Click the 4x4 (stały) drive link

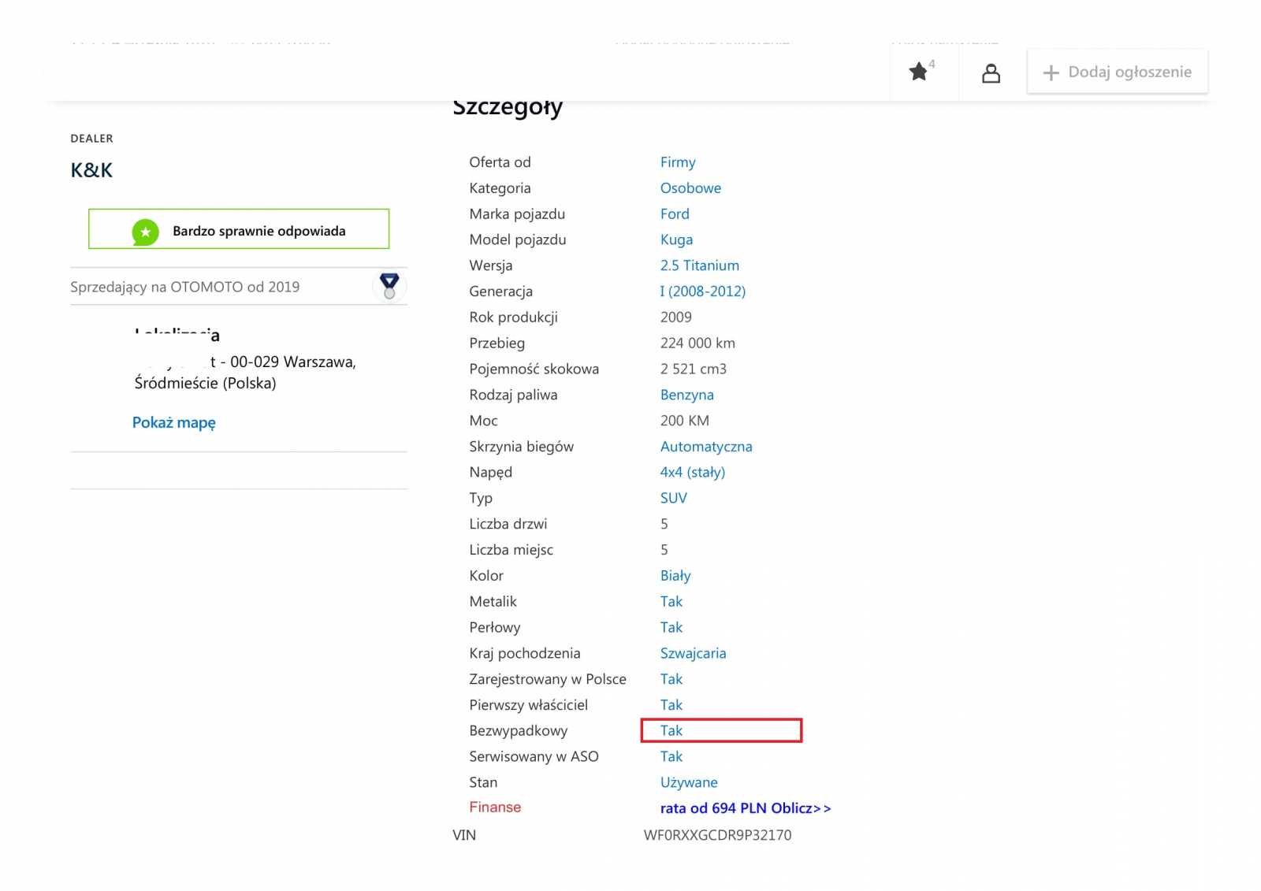pos(692,472)
